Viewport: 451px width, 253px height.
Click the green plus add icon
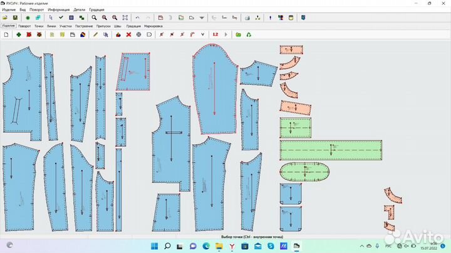19,35
